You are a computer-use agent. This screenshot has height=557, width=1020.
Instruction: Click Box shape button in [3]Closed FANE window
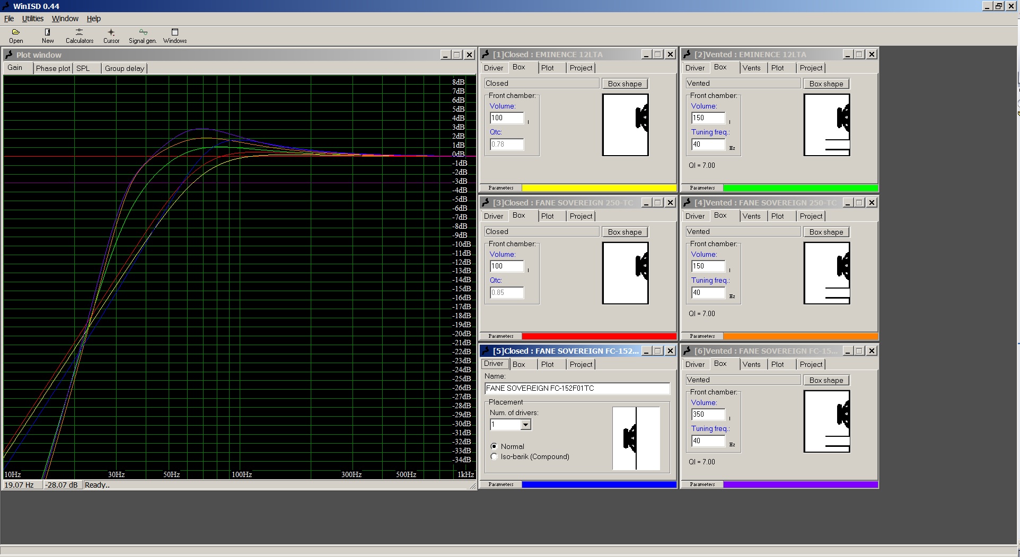point(625,232)
